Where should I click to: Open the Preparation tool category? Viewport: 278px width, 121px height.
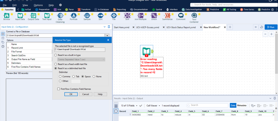tap(42, 9)
